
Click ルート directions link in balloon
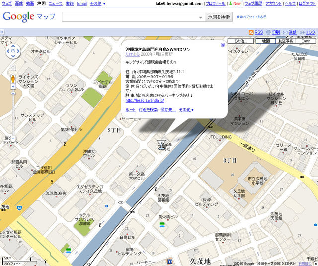click(x=130, y=110)
